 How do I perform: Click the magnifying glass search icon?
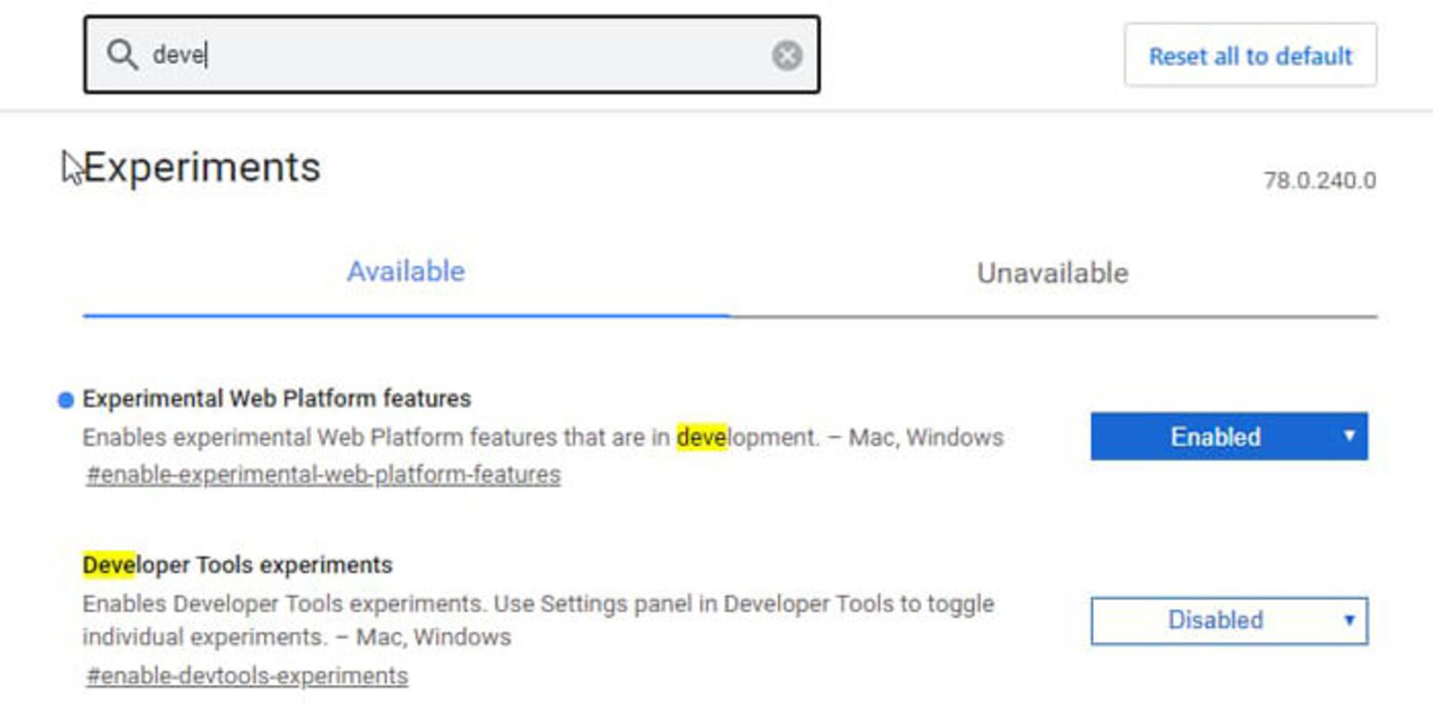122,55
